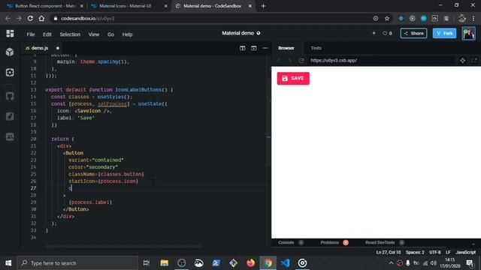Close Material demo CodeSandbox Chrome tab
Screen dimensions: 481x270
click(x=250, y=6)
